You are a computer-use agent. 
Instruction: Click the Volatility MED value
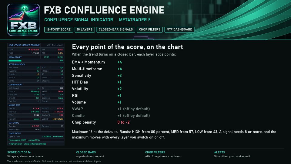coord(58,119)
